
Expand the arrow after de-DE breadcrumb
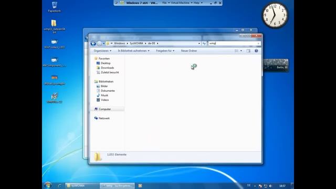point(157,43)
